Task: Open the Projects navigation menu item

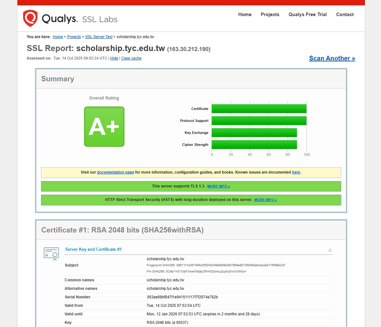Action: point(270,14)
